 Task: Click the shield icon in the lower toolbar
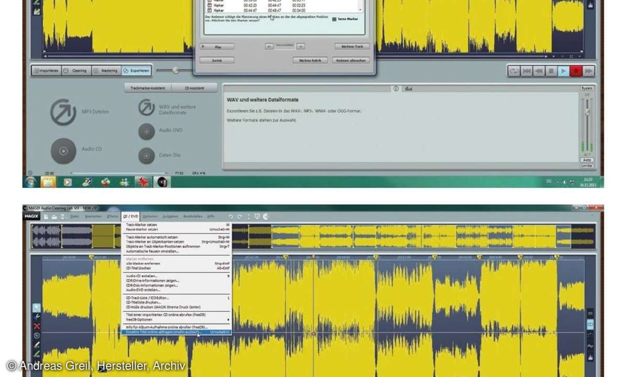pyautogui.click(x=257, y=216)
